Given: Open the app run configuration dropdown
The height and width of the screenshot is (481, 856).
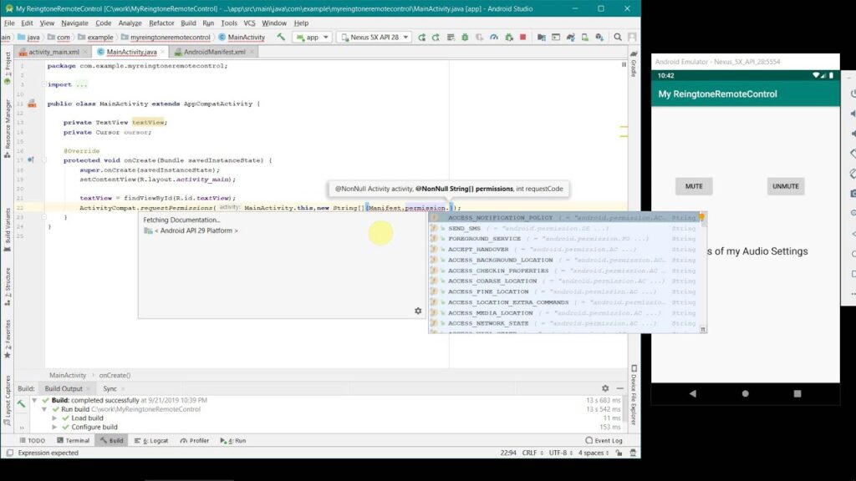Looking at the screenshot, I should 313,37.
